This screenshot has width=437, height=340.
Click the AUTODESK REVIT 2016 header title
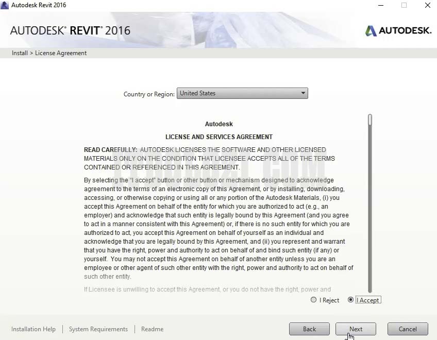coord(70,30)
